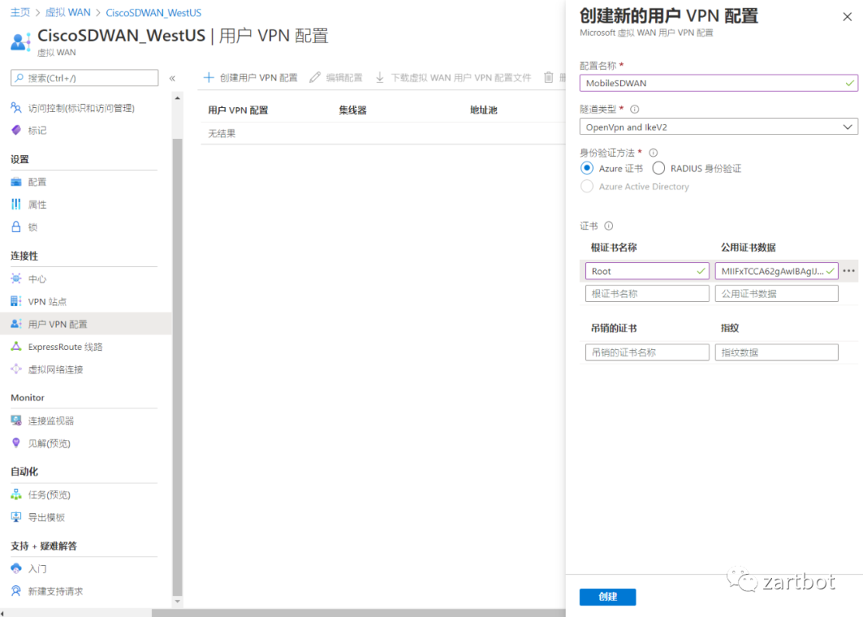Click the Access control (访问控制) sidebar icon
The height and width of the screenshot is (617, 863).
[16, 108]
